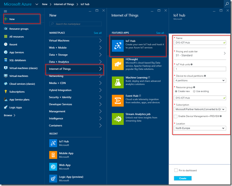Viewport: 232px width, 186px height.
Task: Click the SQL databases icon
Action: 6,60
